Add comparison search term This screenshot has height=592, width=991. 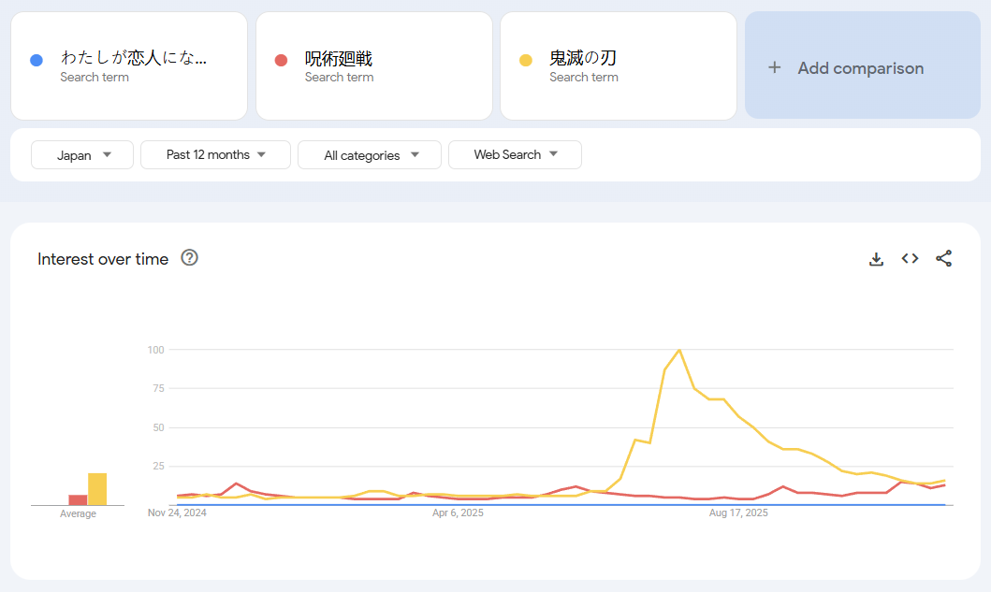coord(863,65)
